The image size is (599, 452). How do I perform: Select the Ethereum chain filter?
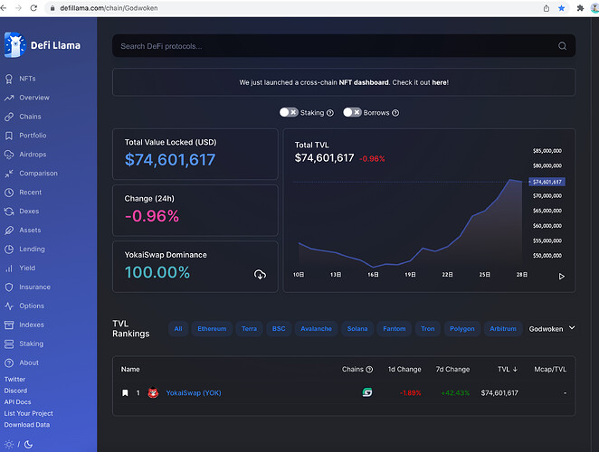(212, 329)
